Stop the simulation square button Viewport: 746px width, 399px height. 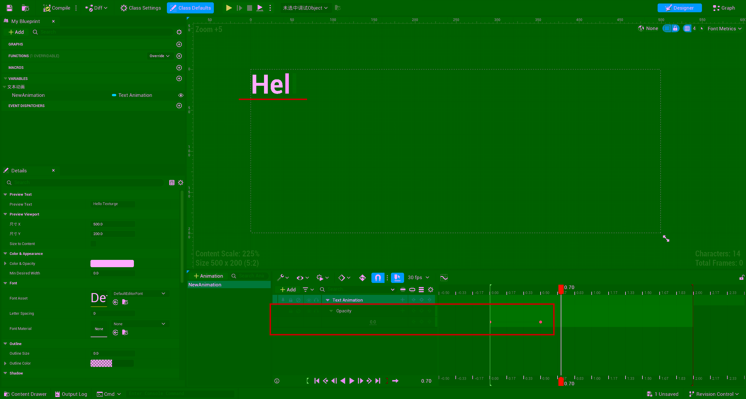[249, 8]
